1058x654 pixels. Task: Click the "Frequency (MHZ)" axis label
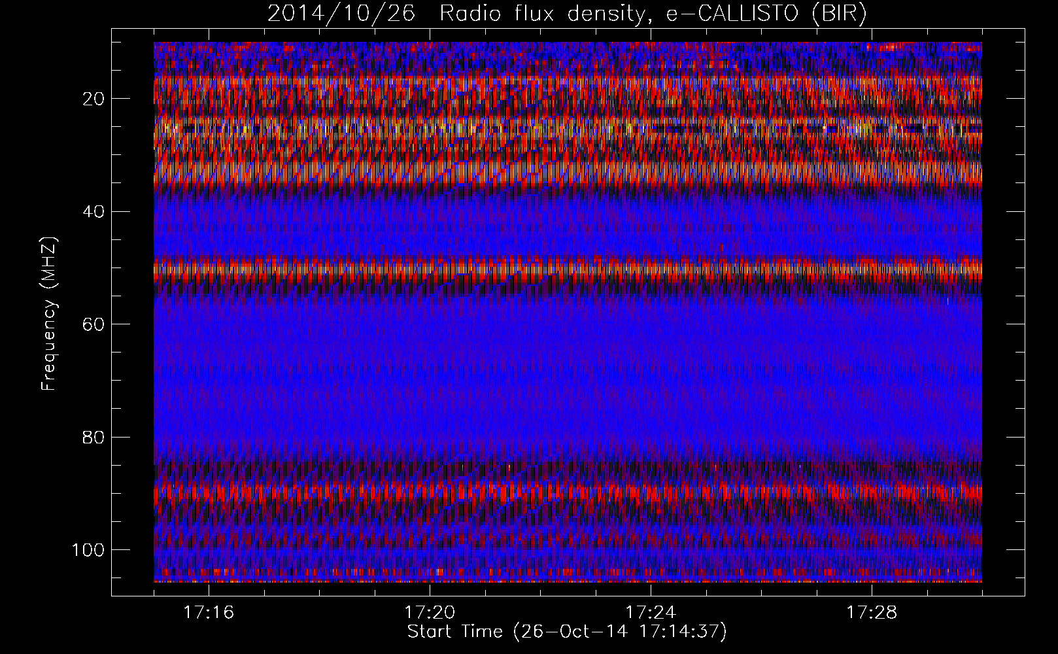click(x=50, y=314)
